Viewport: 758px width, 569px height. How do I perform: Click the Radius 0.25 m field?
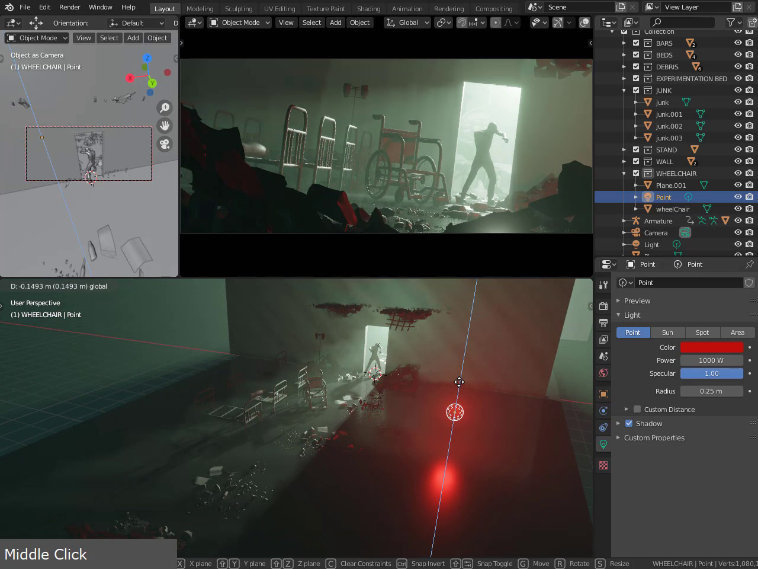(711, 391)
